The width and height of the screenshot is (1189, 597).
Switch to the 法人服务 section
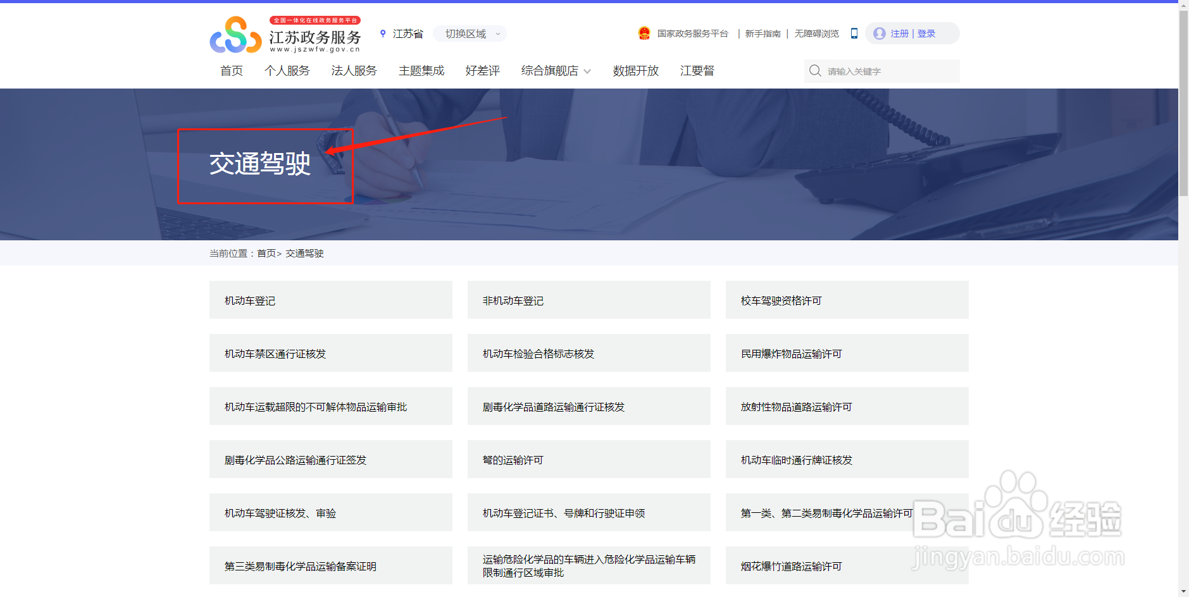click(353, 71)
